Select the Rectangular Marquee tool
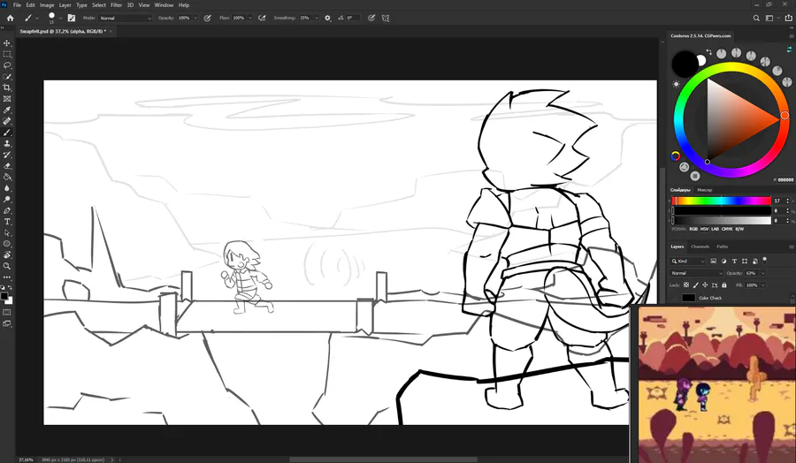Image resolution: width=796 pixels, height=463 pixels. (7, 54)
